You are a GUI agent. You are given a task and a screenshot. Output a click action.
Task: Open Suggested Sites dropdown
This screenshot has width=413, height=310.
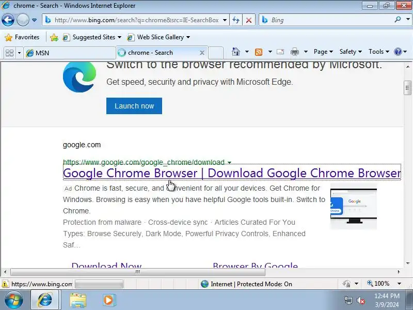click(92, 37)
